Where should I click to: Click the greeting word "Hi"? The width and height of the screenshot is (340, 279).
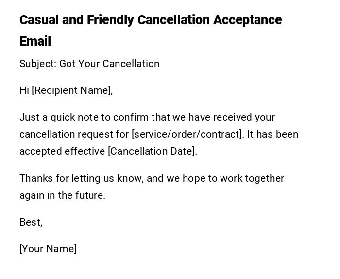(x=24, y=90)
